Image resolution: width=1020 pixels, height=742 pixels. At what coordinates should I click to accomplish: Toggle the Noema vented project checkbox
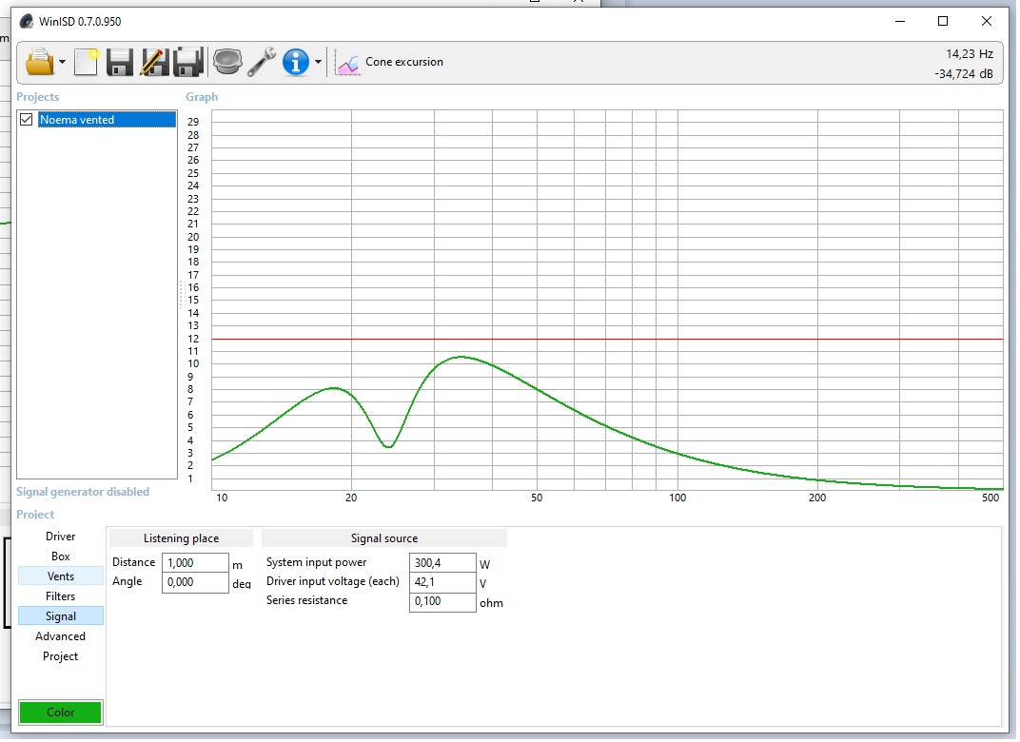27,120
